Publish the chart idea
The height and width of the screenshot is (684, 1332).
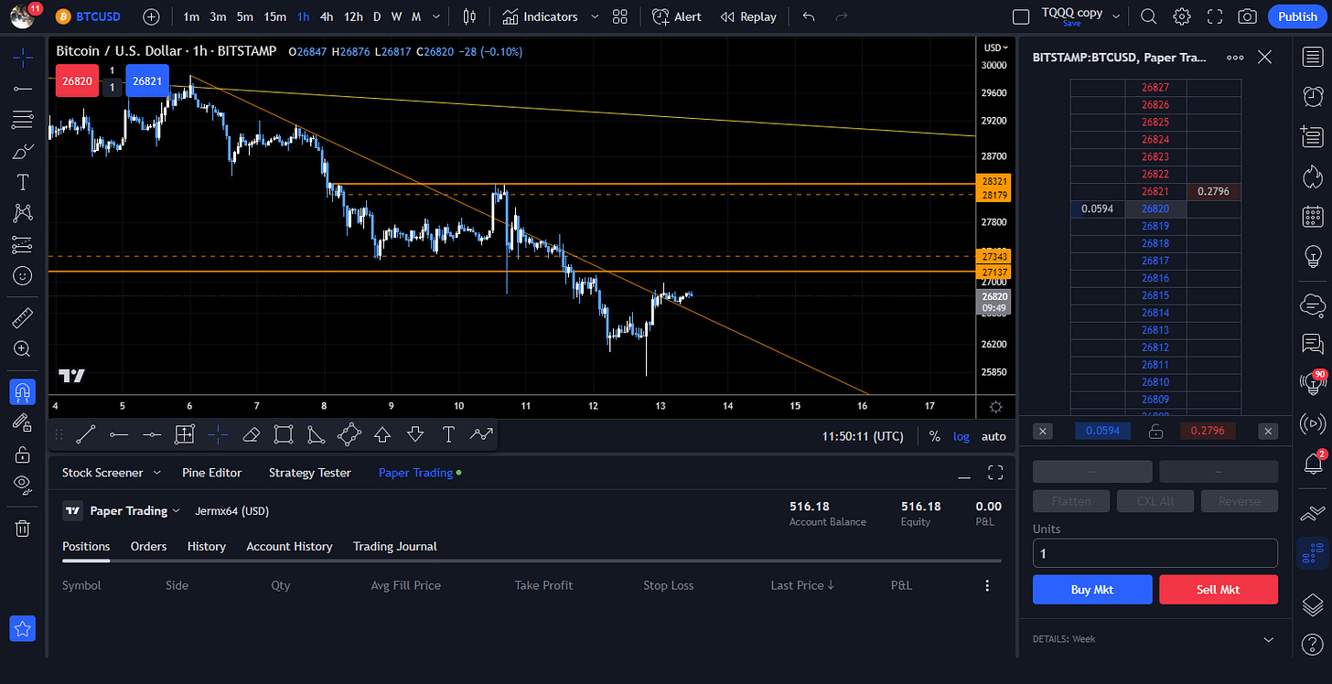pyautogui.click(x=1297, y=16)
